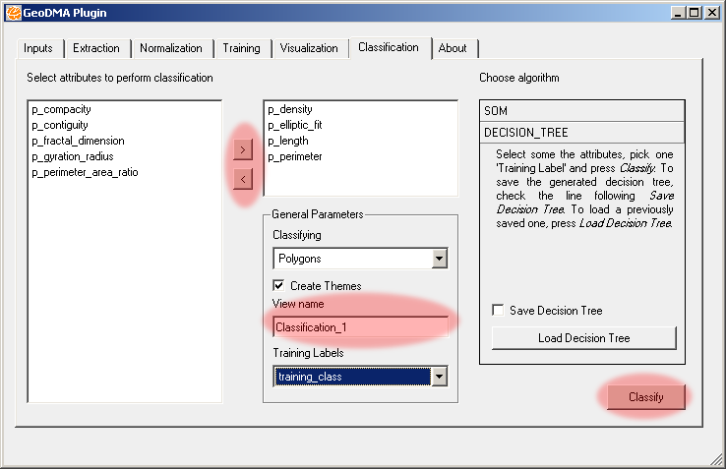The height and width of the screenshot is (469, 726).
Task: Open the Extraction tab
Action: click(96, 48)
